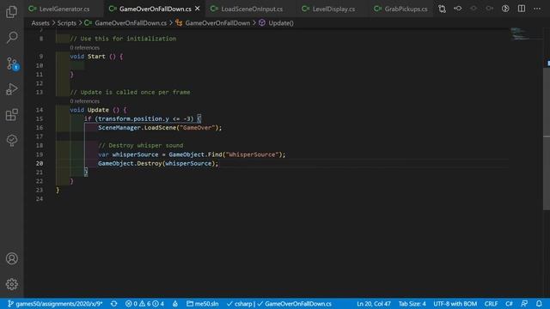Click the Scripts breadcrumb
The height and width of the screenshot is (309, 550).
click(67, 23)
